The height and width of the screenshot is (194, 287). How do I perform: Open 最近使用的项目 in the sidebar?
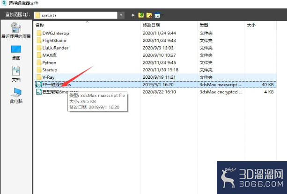point(16,30)
